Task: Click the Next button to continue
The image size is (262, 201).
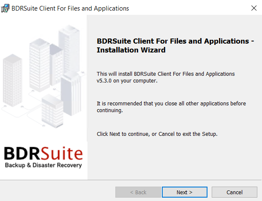Action: coord(185,192)
